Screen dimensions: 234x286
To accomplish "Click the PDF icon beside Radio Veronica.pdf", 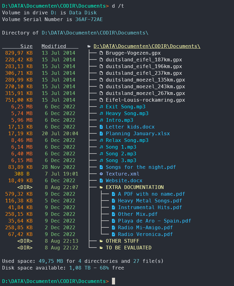I will [113, 234].
